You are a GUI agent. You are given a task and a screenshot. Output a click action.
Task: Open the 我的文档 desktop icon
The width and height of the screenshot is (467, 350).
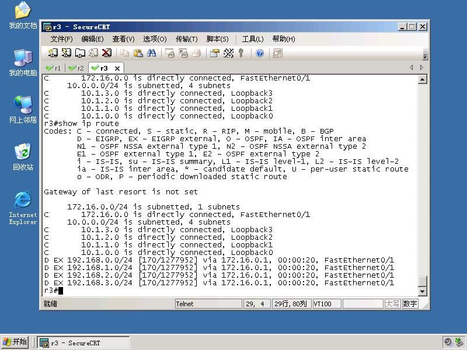click(23, 16)
